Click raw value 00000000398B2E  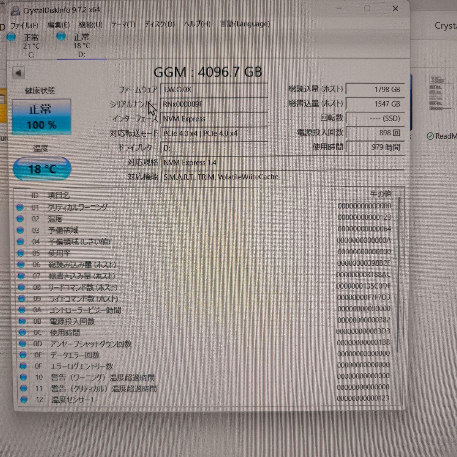click(363, 263)
